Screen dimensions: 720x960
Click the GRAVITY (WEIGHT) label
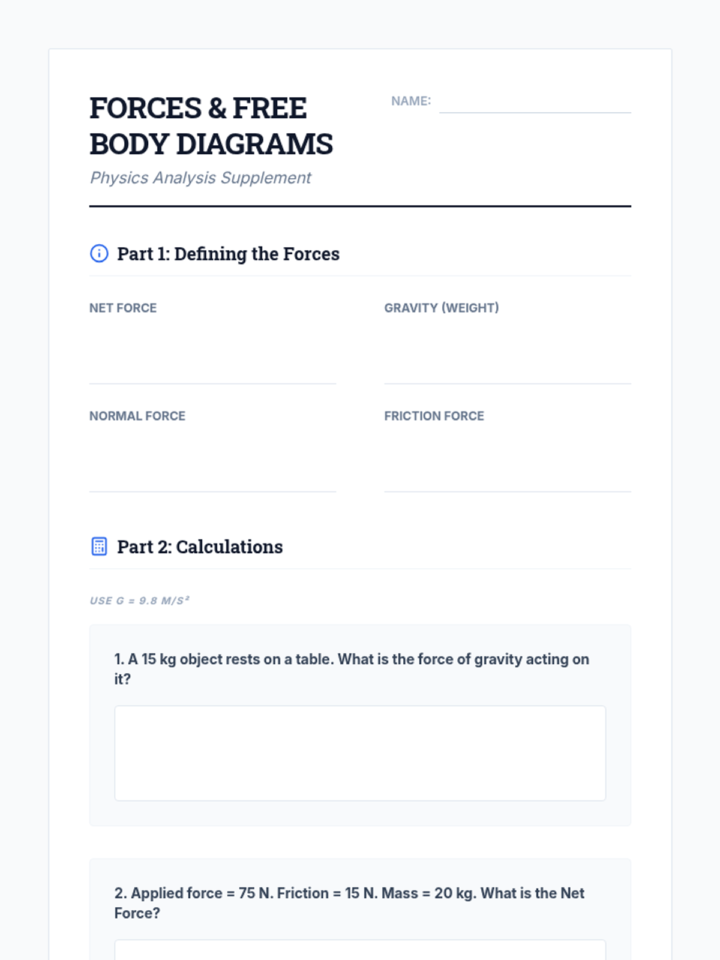(442, 308)
